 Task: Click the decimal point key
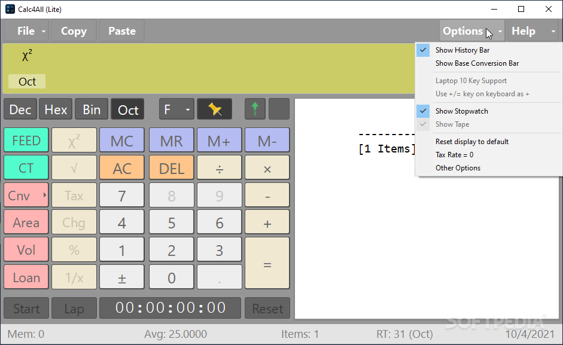tap(220, 277)
